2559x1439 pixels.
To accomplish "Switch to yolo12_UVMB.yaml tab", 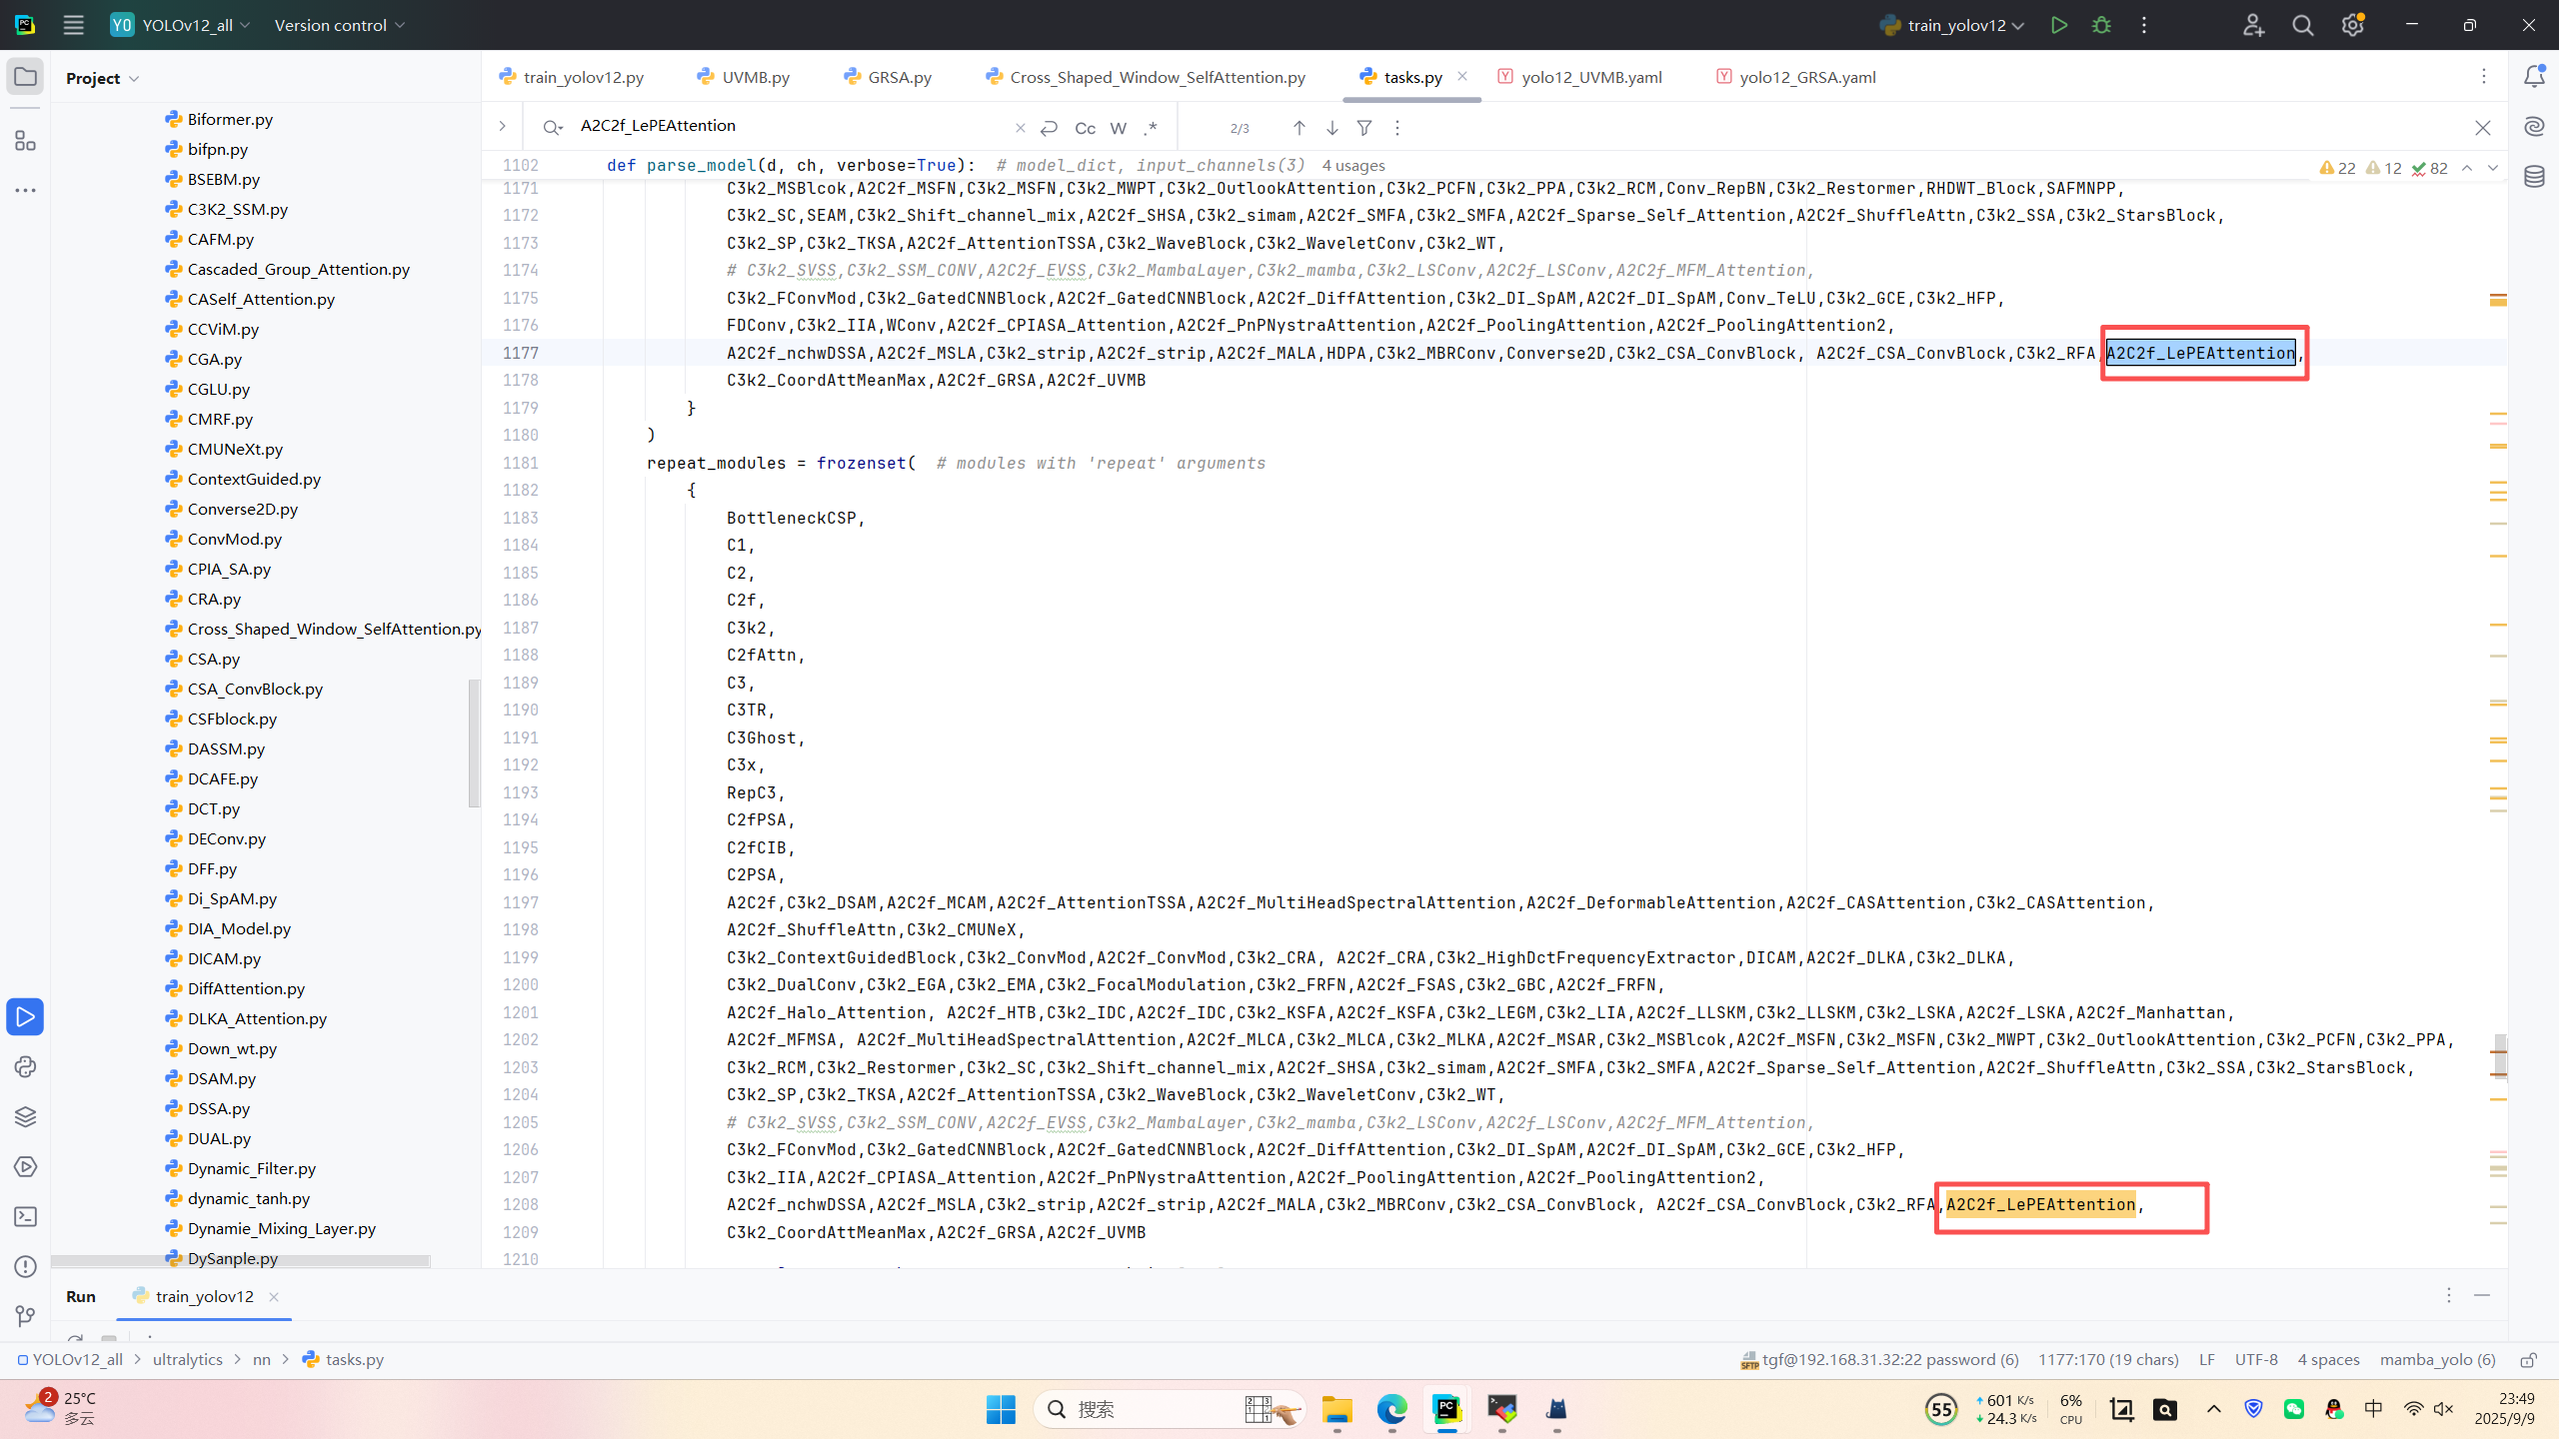I will (x=1590, y=77).
